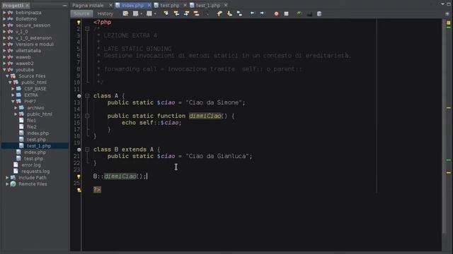453x254 pixels.
Task: Click the cylinder icon at toolbar end
Action: click(319, 13)
